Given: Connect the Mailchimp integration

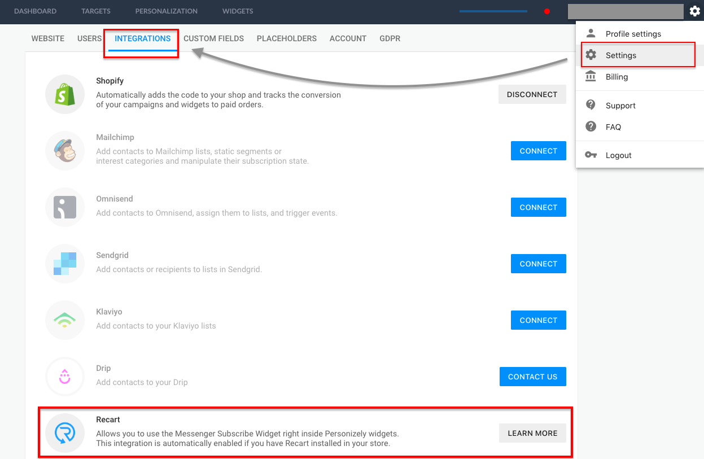Looking at the screenshot, I should click(x=539, y=151).
